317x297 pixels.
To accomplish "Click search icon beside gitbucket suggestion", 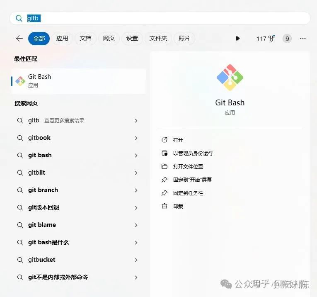I will [20, 260].
